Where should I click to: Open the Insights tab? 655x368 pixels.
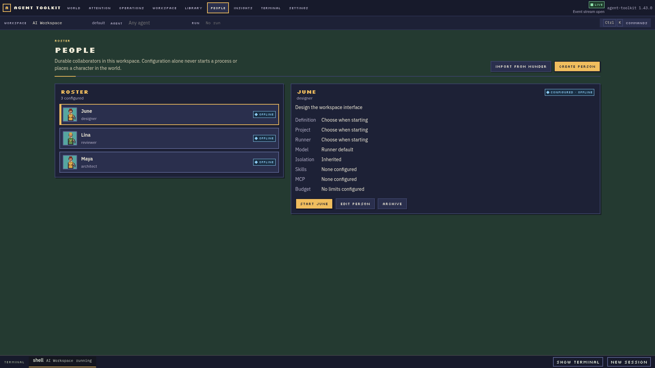click(243, 8)
